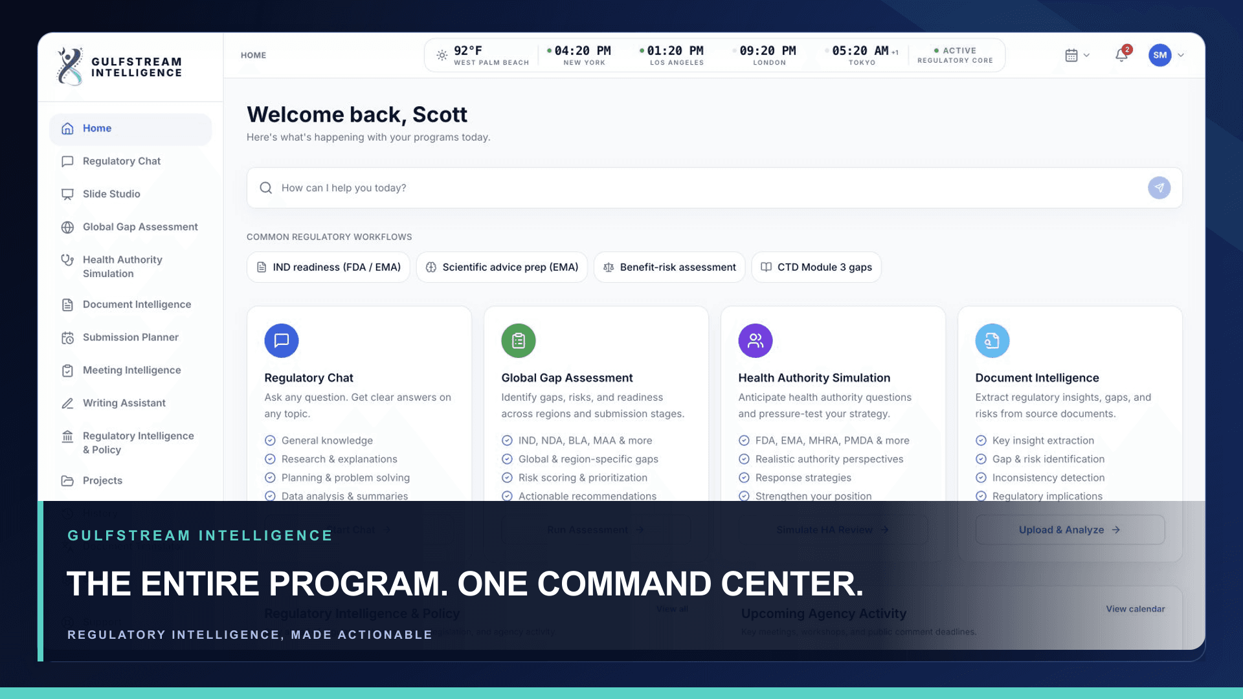Click 'Research & explanations' check item
Viewport: 1243px width, 699px height.
[331, 460]
